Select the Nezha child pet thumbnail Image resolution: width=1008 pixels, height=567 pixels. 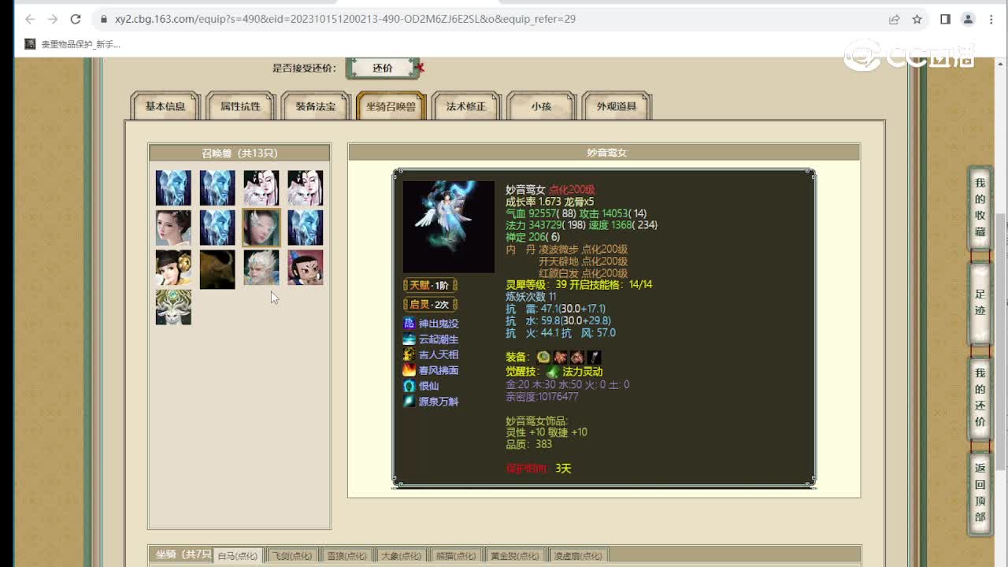click(306, 268)
